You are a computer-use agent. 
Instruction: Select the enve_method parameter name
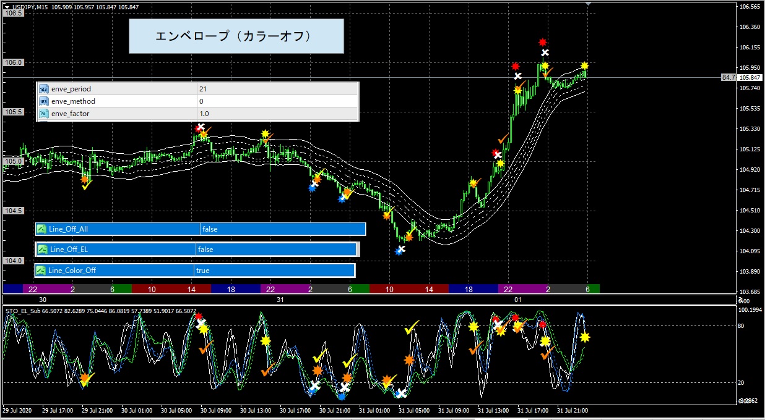tap(73, 101)
